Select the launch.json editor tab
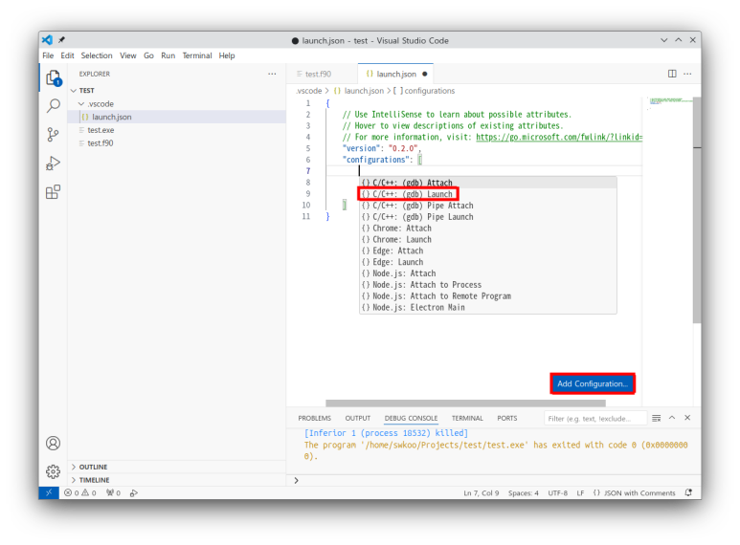Viewport: 740px width, 545px height. pyautogui.click(x=395, y=74)
